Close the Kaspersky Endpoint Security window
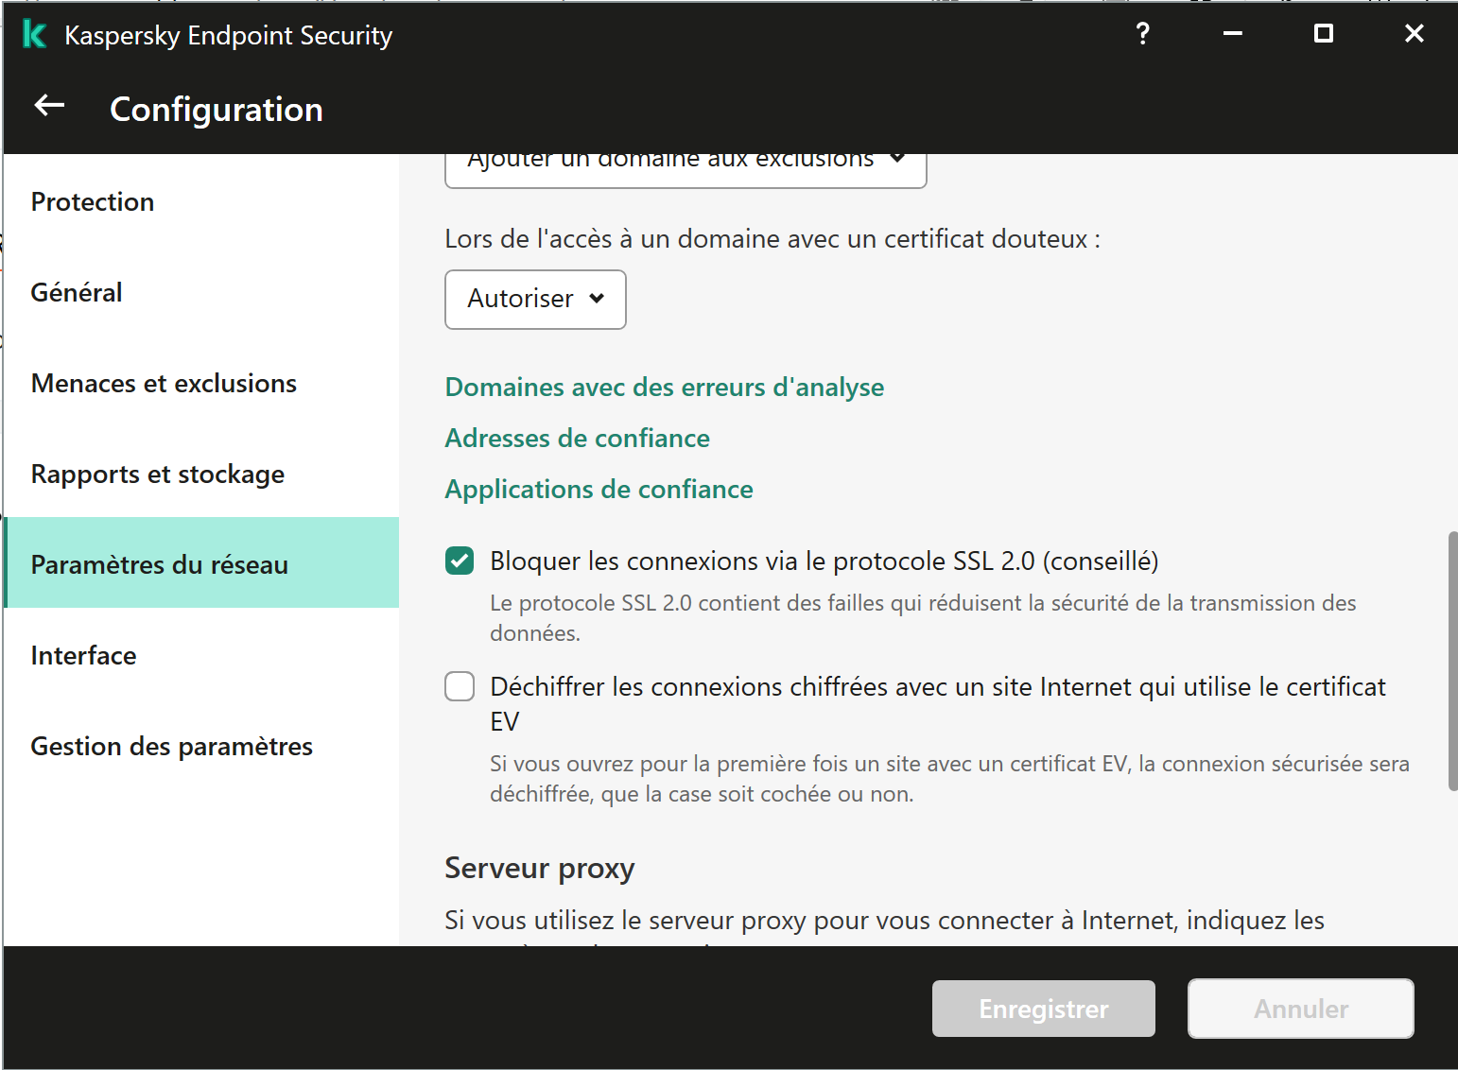The height and width of the screenshot is (1070, 1458). 1414,34
